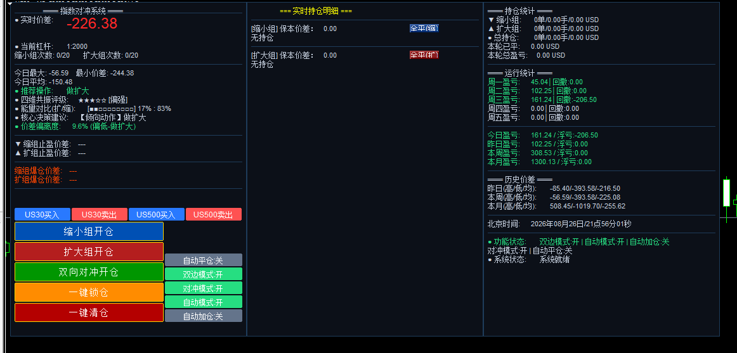This screenshot has height=353, width=737.
Task: Select 缩组爆仓价差 red line
Action: (x=46, y=171)
